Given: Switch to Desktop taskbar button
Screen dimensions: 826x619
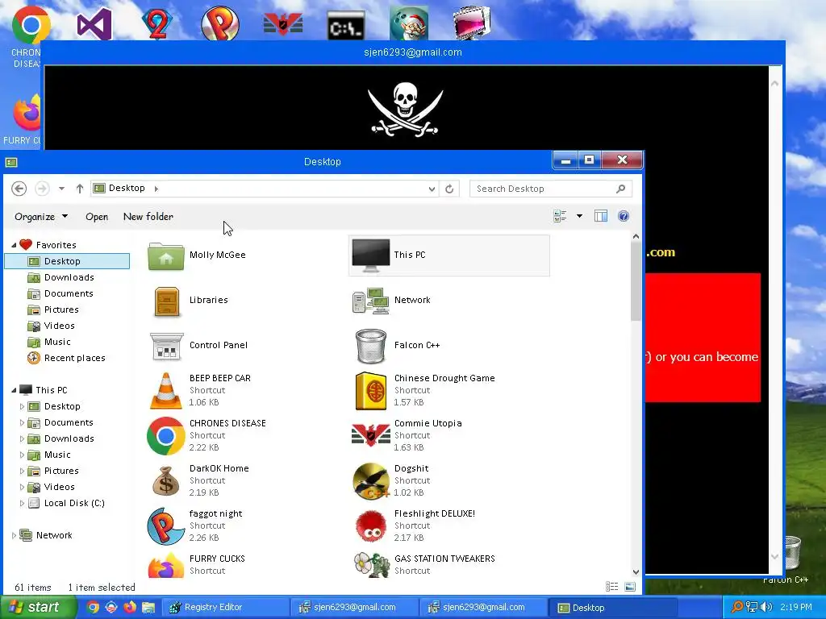Looking at the screenshot, I should coord(613,608).
